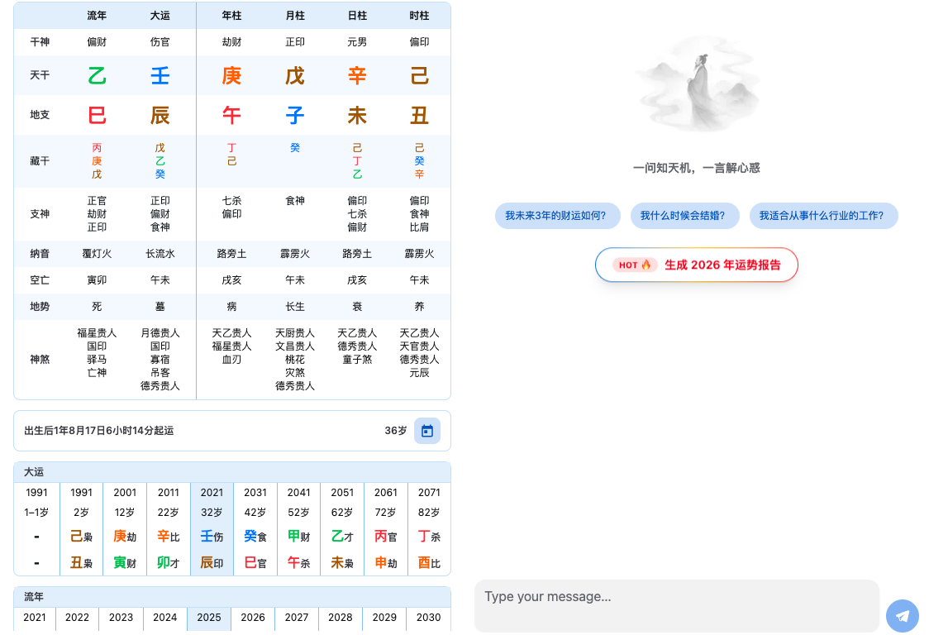This screenshot has height=635, width=929.
Task: Switch 流年 to year 2026
Action: point(253,618)
